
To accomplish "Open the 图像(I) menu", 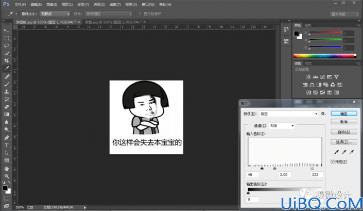I will click(51, 5).
